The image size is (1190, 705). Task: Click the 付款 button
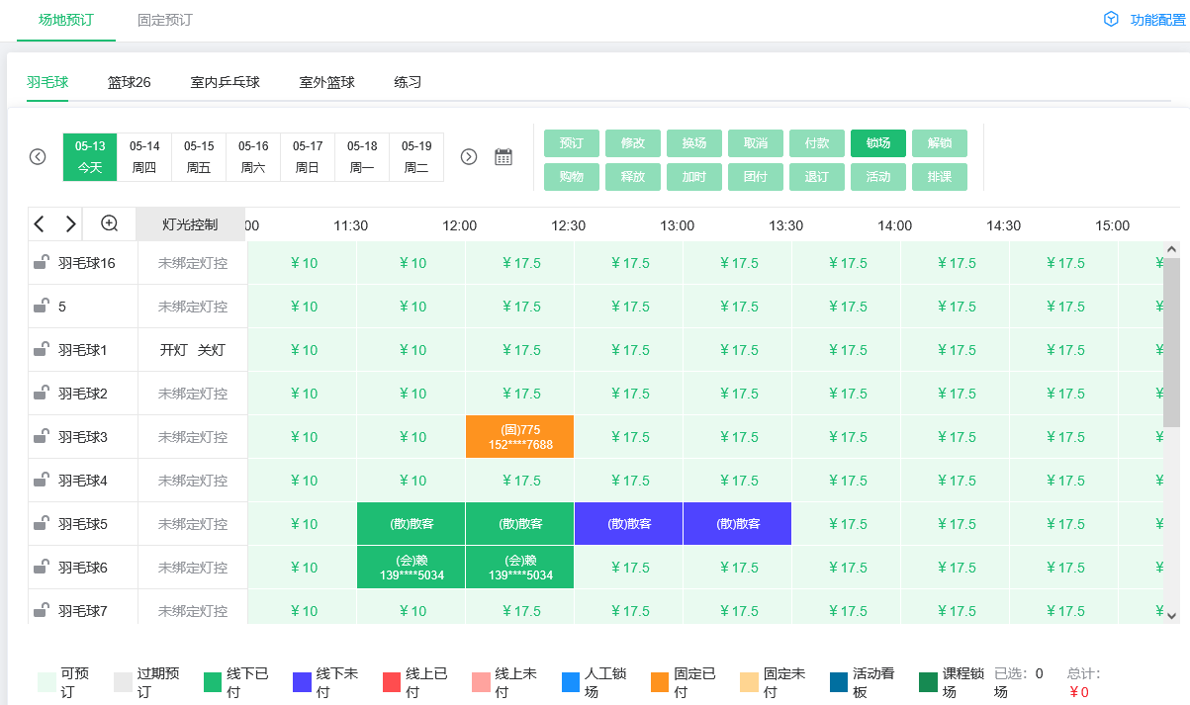(x=817, y=143)
